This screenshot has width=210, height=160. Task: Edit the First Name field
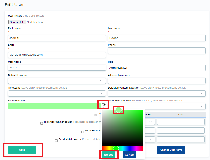[x=57, y=38]
